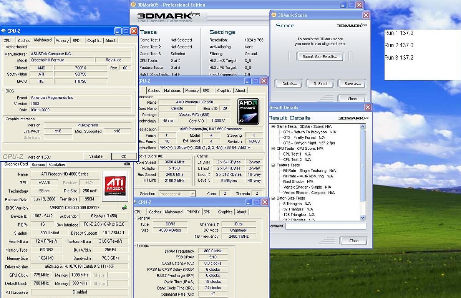Click the CPU-Z Mainboard window title icon
The image size is (461, 298).
pos(3,31)
